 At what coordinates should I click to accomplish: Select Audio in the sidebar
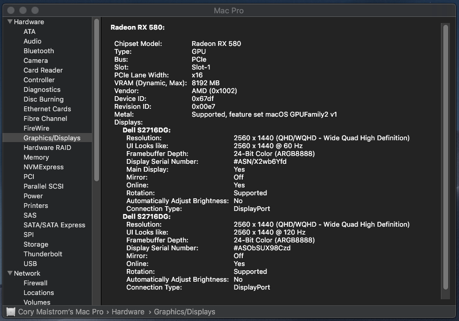32,41
